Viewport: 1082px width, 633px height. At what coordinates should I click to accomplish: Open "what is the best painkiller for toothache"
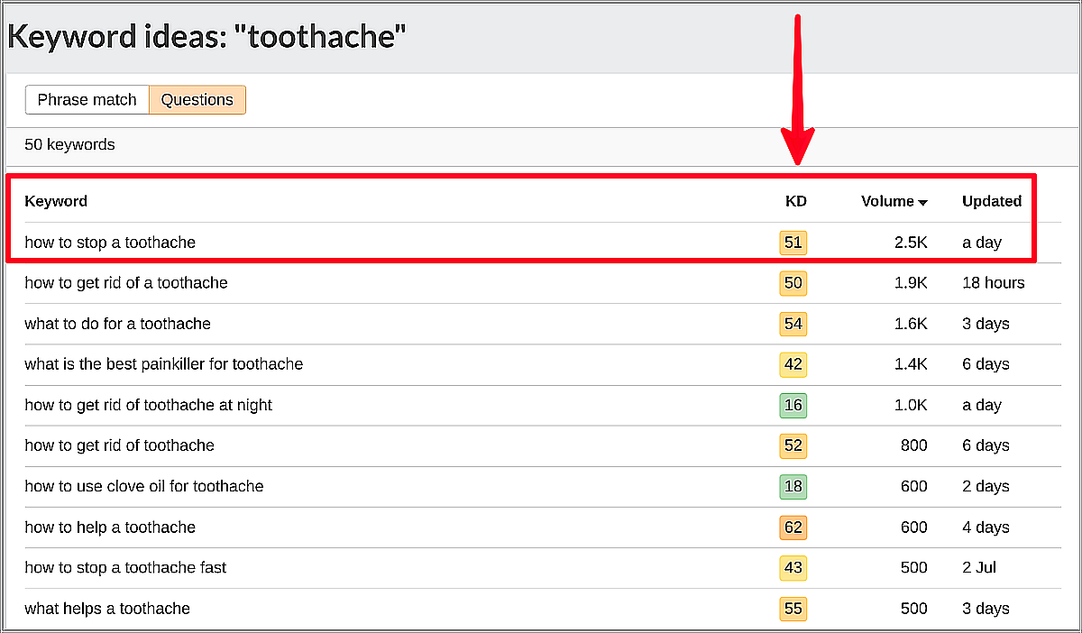point(163,364)
